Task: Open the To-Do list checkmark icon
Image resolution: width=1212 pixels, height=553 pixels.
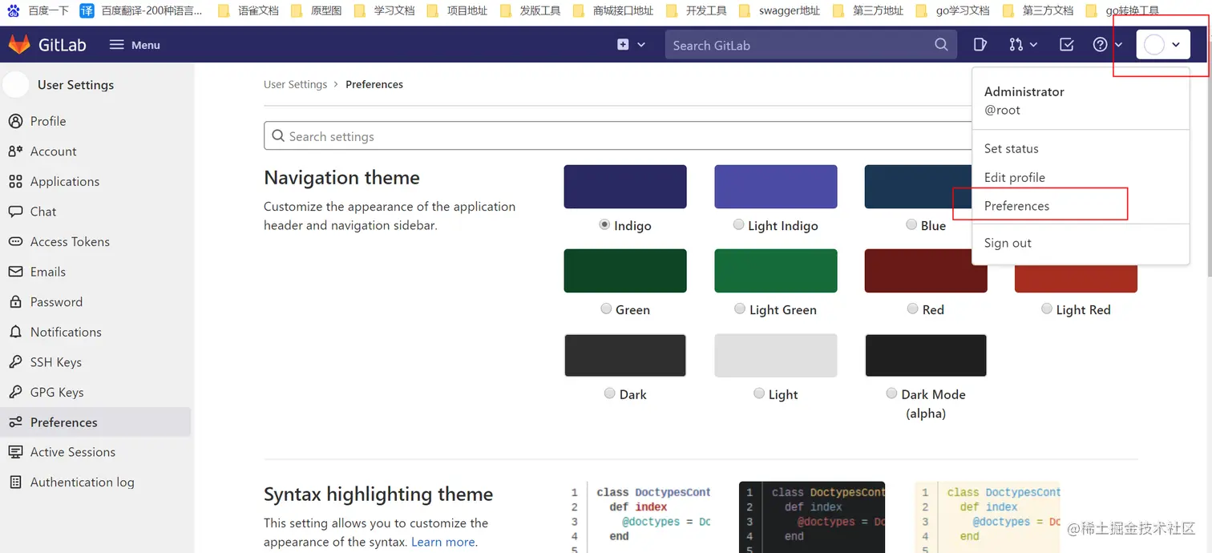Action: [x=1066, y=45]
